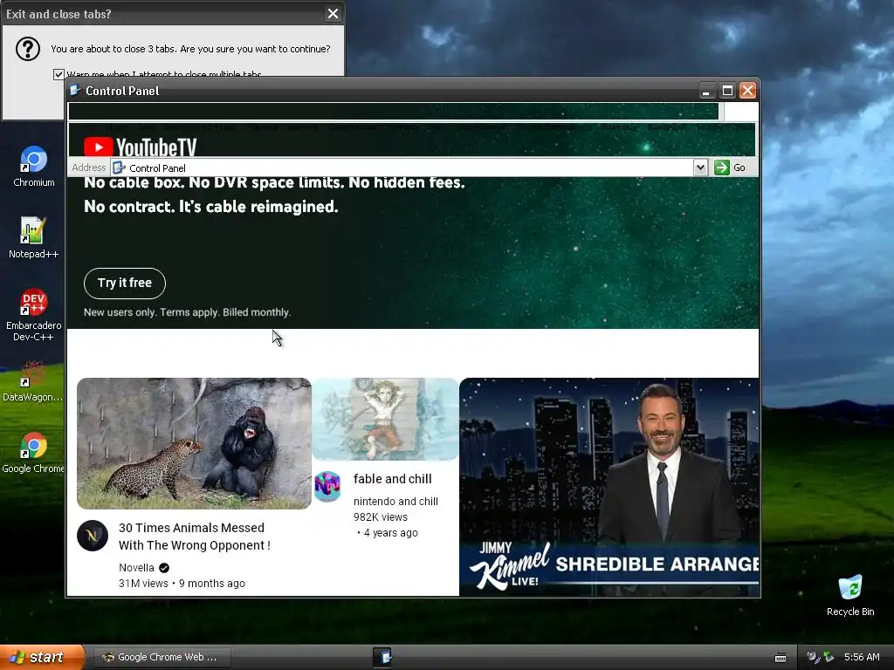Toggle warn when closing multiple tabs checkbox
The height and width of the screenshot is (670, 894).
(58, 74)
